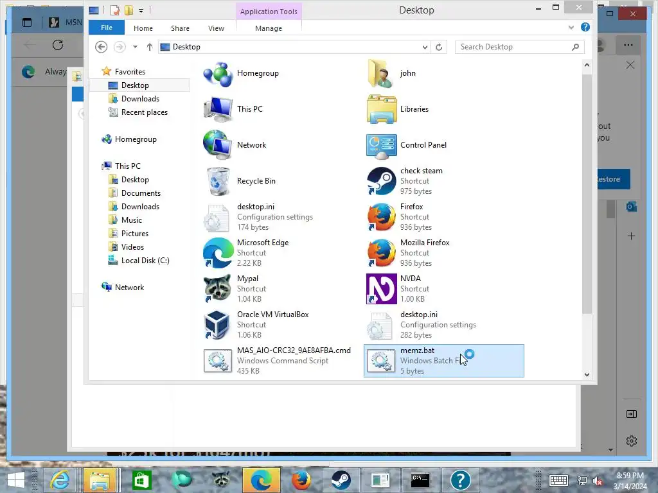Select the check steam shortcut
The image size is (658, 493).
click(x=405, y=181)
